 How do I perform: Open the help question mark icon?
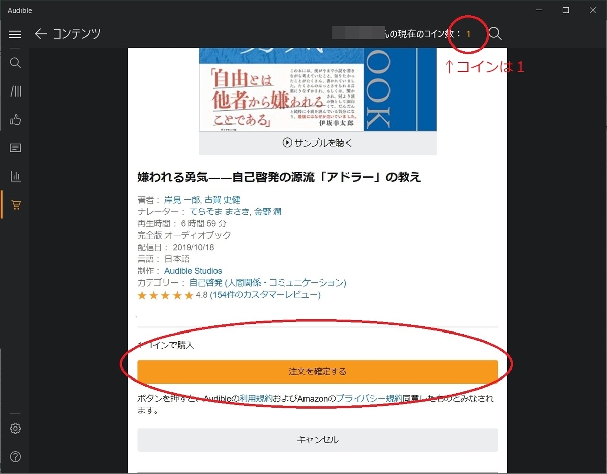pyautogui.click(x=15, y=456)
